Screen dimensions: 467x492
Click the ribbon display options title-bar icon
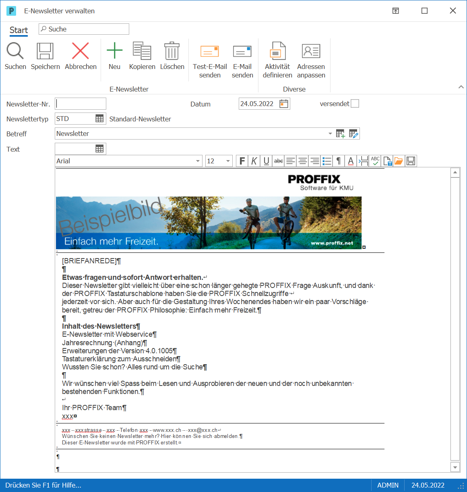395,11
